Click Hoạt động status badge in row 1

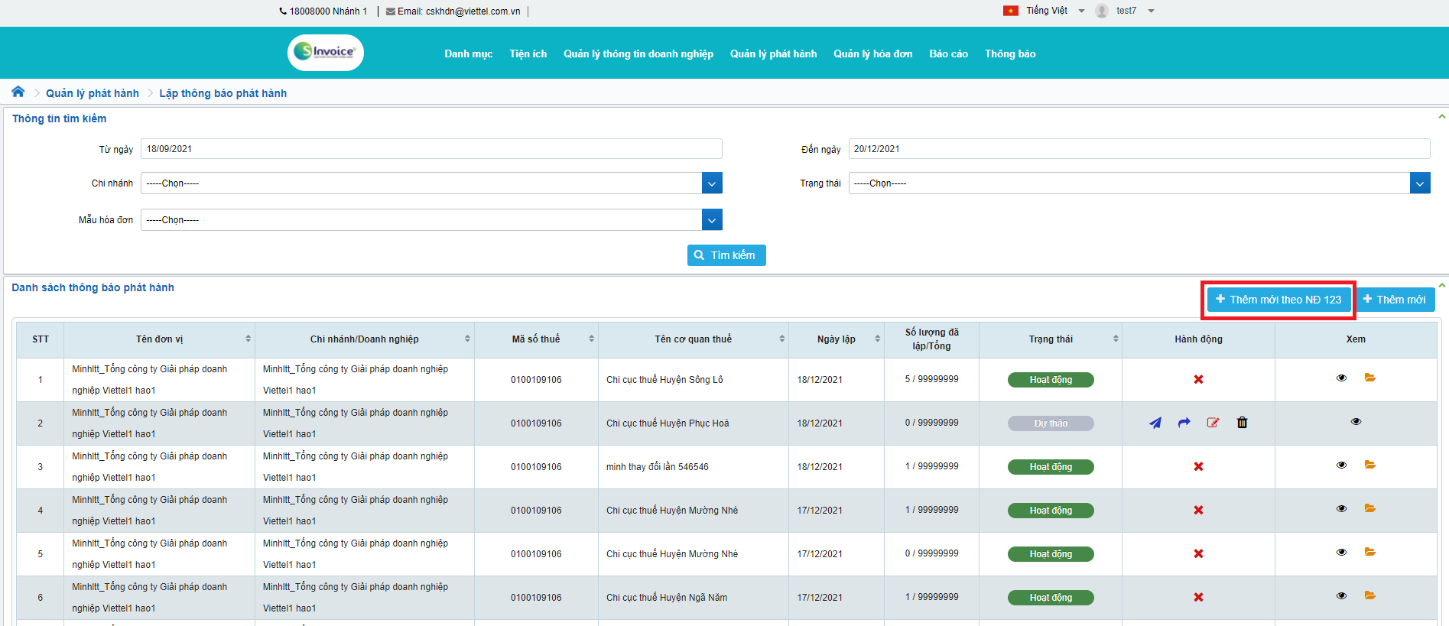click(x=1051, y=380)
